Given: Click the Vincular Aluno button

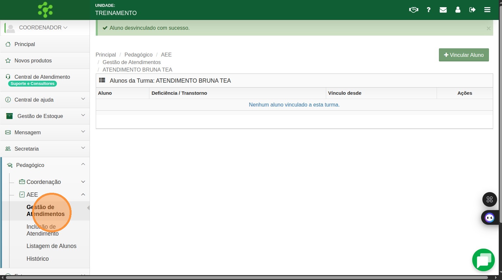Looking at the screenshot, I should click(464, 55).
